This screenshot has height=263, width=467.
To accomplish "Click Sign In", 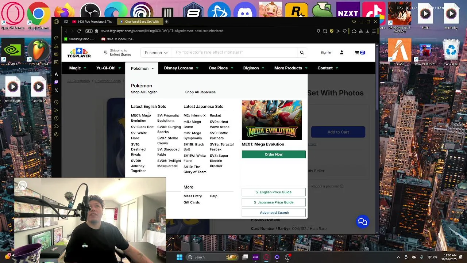I will 326,53.
